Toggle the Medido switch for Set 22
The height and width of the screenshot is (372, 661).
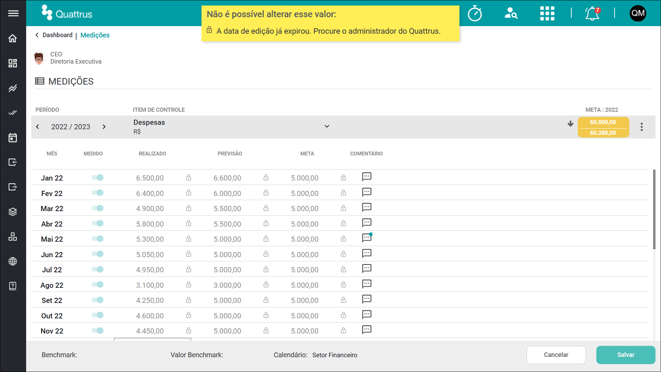97,300
